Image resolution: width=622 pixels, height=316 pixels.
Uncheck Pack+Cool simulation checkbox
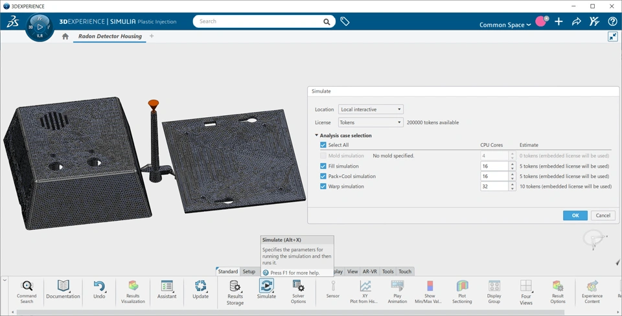[x=323, y=176]
